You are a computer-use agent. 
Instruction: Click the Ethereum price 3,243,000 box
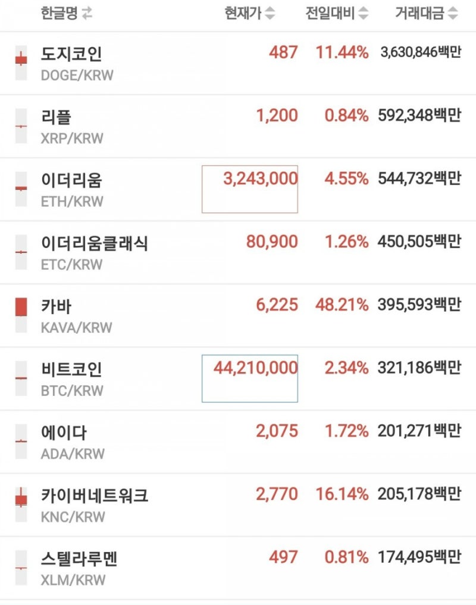tap(249, 189)
